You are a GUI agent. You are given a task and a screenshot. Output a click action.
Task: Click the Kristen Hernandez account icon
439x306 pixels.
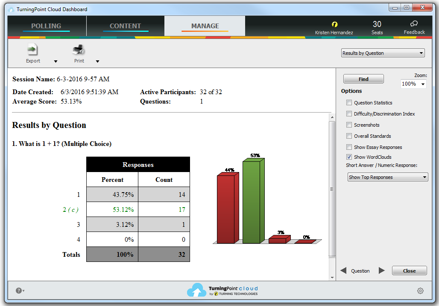334,24
